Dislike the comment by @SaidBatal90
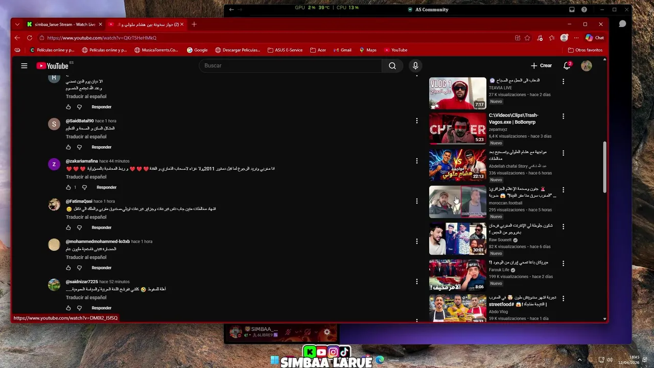Screen dimensions: 654x368 click(x=79, y=147)
